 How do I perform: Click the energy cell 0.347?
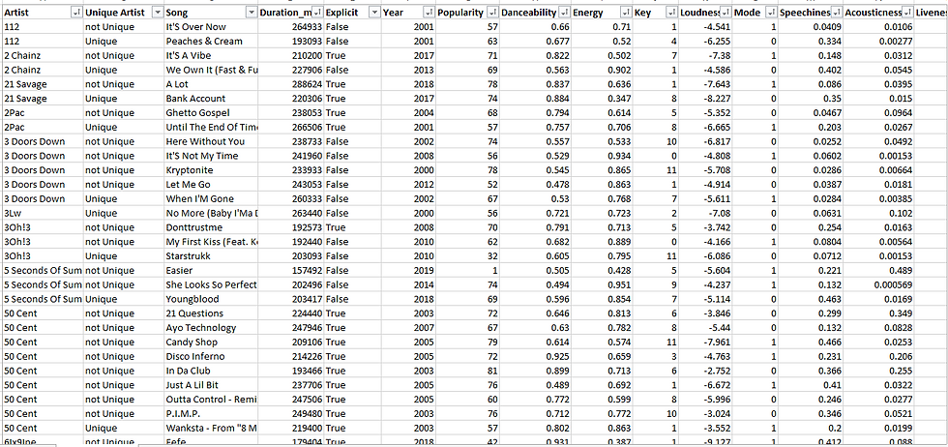click(x=602, y=99)
